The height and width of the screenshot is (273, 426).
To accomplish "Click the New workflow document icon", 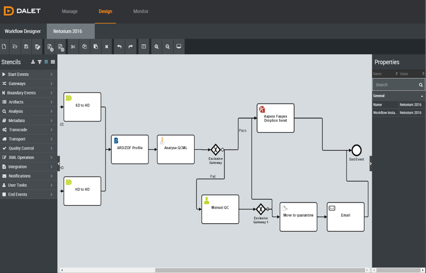I will pos(4,46).
